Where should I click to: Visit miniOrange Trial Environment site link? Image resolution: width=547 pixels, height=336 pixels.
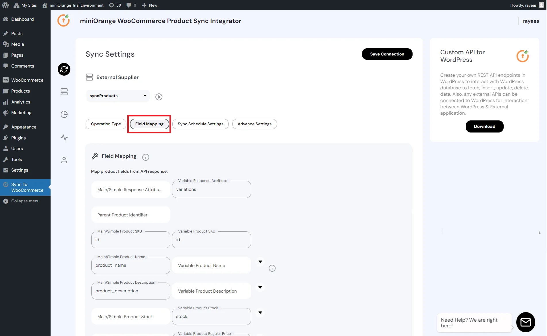click(x=73, y=5)
